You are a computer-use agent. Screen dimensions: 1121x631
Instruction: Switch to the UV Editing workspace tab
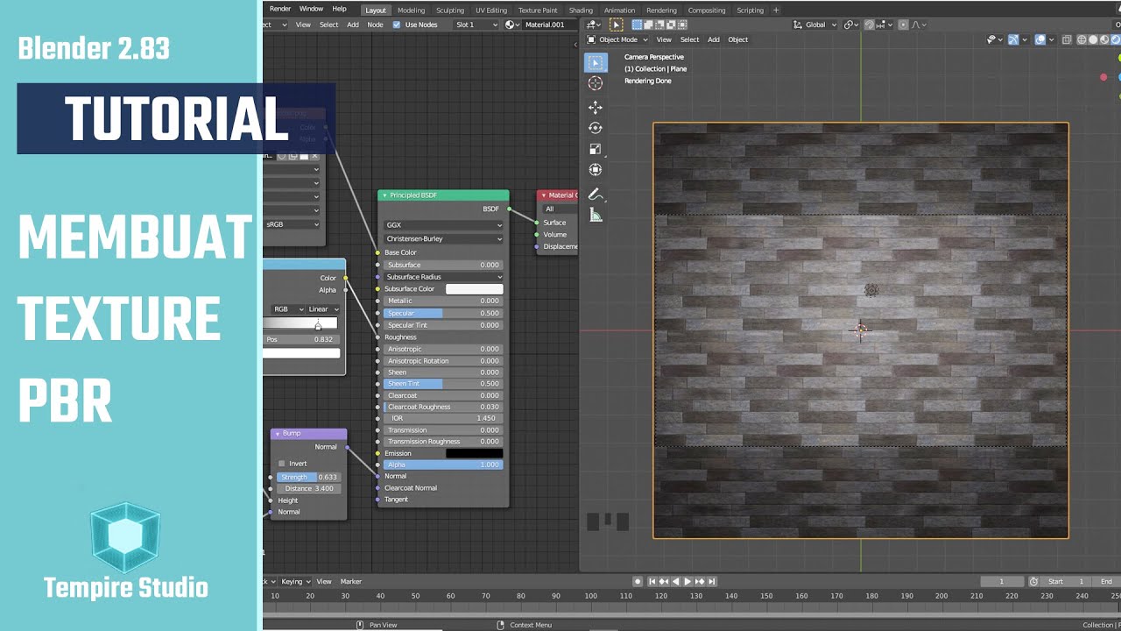tap(491, 11)
